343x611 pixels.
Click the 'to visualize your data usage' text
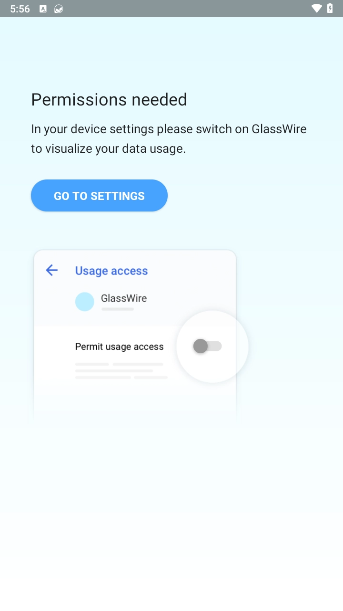coord(108,148)
